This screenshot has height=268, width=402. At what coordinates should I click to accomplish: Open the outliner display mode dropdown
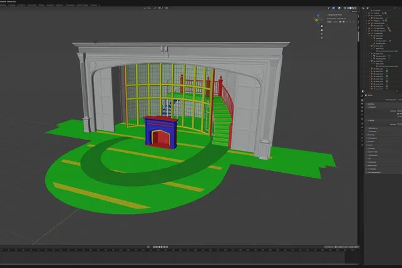coord(368,8)
